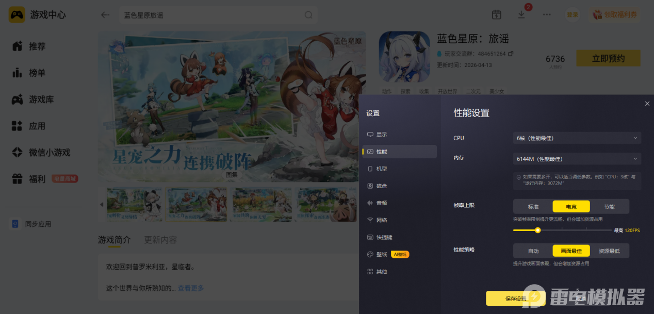Click the 登录 login button

pos(573,15)
